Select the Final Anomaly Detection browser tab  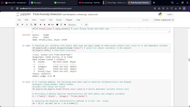tap(139, 3)
